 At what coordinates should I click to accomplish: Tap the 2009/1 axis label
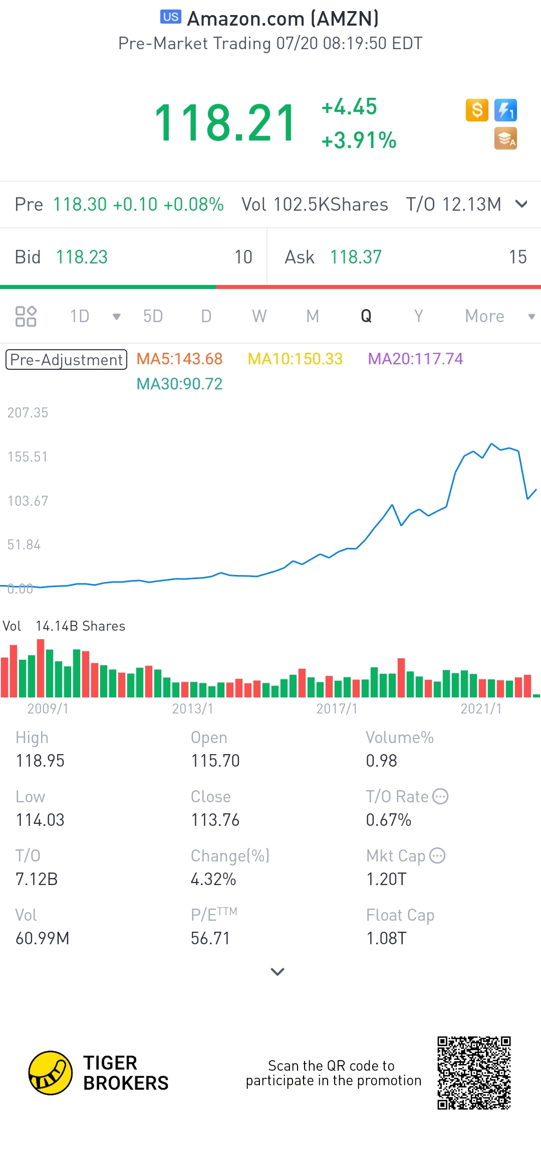coord(48,708)
